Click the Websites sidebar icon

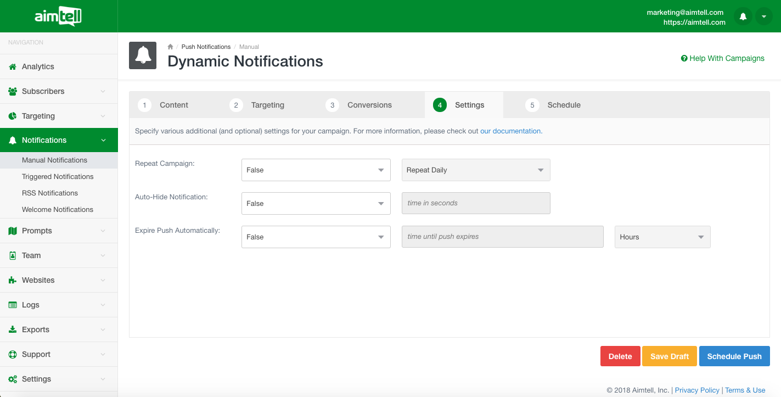pos(12,280)
